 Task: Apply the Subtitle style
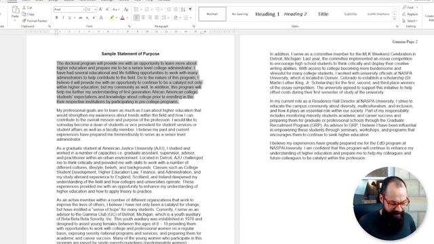351,14
